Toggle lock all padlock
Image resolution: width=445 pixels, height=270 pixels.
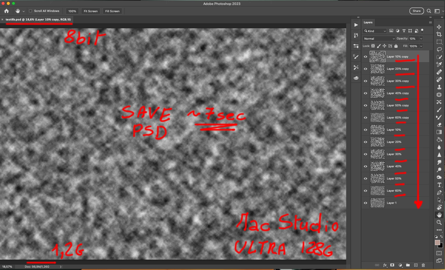click(x=396, y=46)
